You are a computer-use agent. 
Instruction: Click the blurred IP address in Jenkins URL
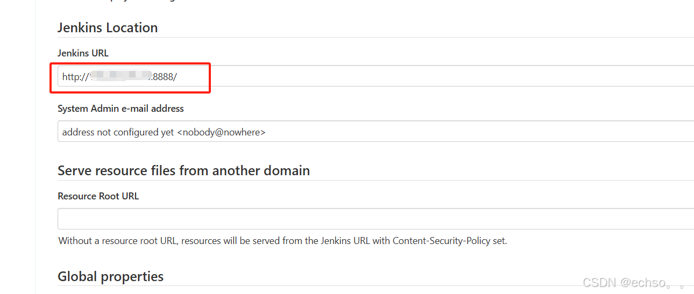[121, 77]
